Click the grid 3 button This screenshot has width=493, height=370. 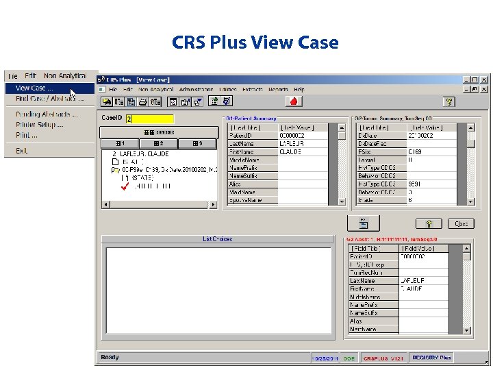[197, 143]
